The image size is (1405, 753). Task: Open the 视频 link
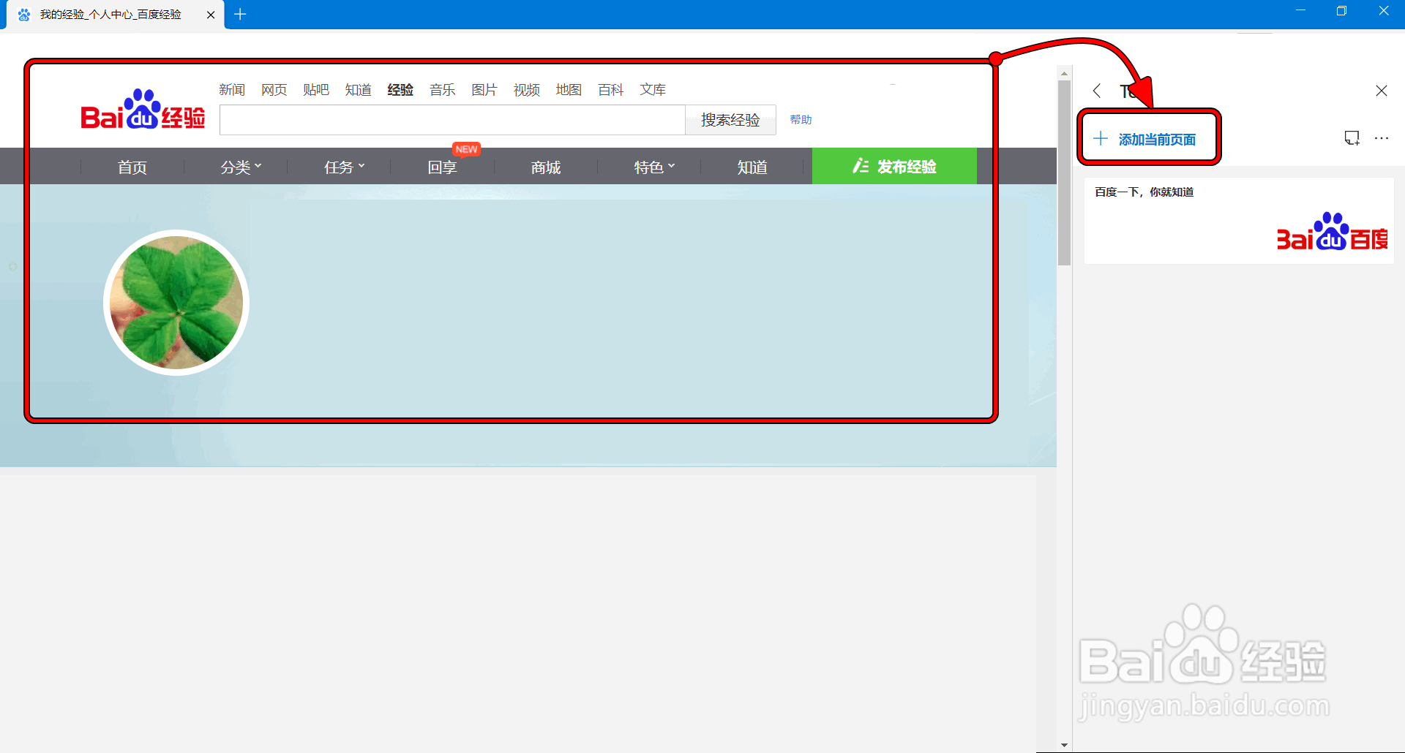(x=527, y=90)
